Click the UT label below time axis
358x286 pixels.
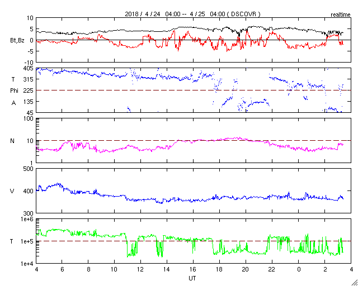[192, 278]
